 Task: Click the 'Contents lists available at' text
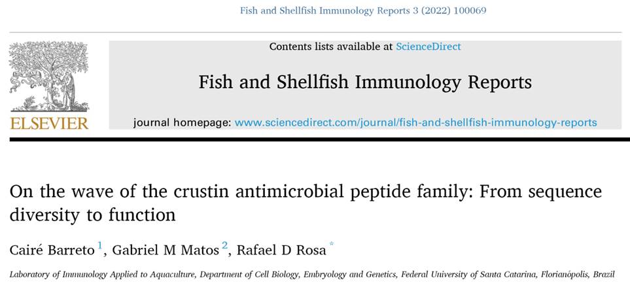[x=331, y=46]
